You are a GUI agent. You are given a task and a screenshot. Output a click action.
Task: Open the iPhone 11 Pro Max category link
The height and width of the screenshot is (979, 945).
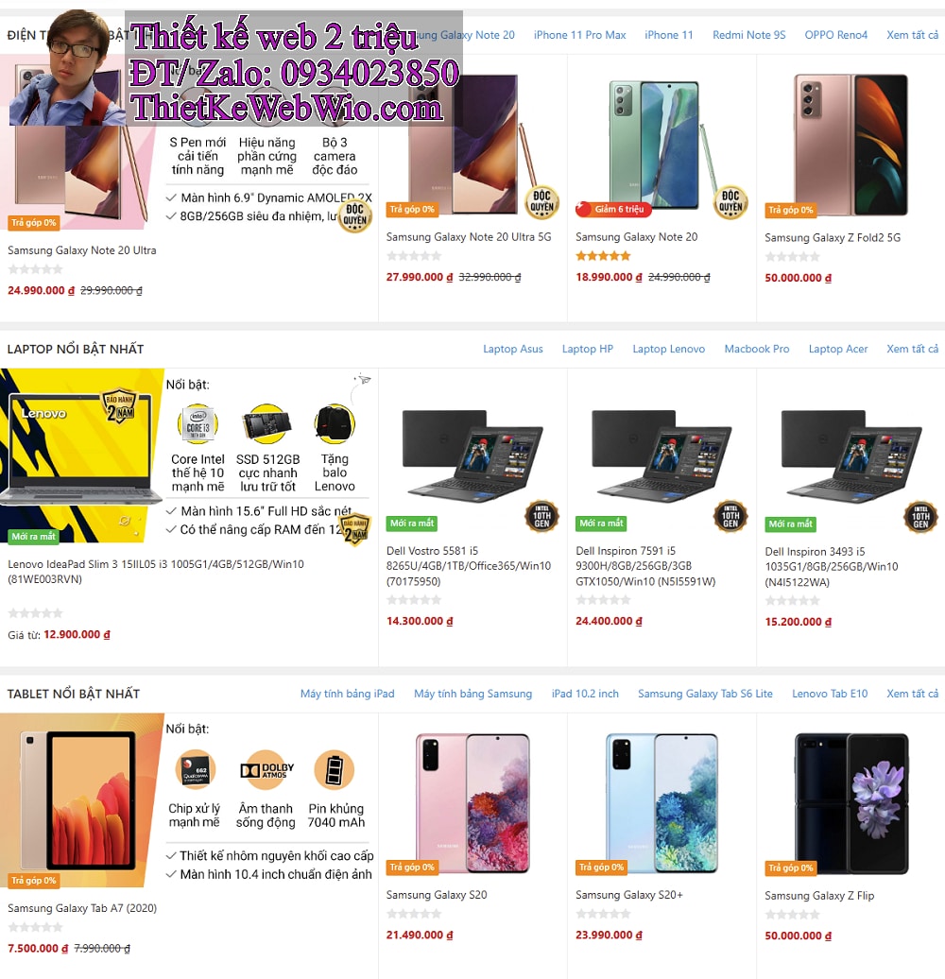pos(580,35)
